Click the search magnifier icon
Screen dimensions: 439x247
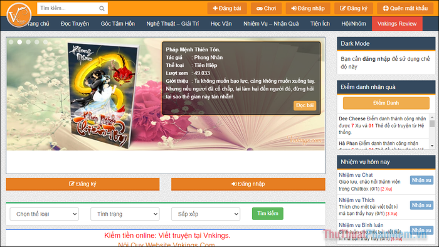click(102, 9)
